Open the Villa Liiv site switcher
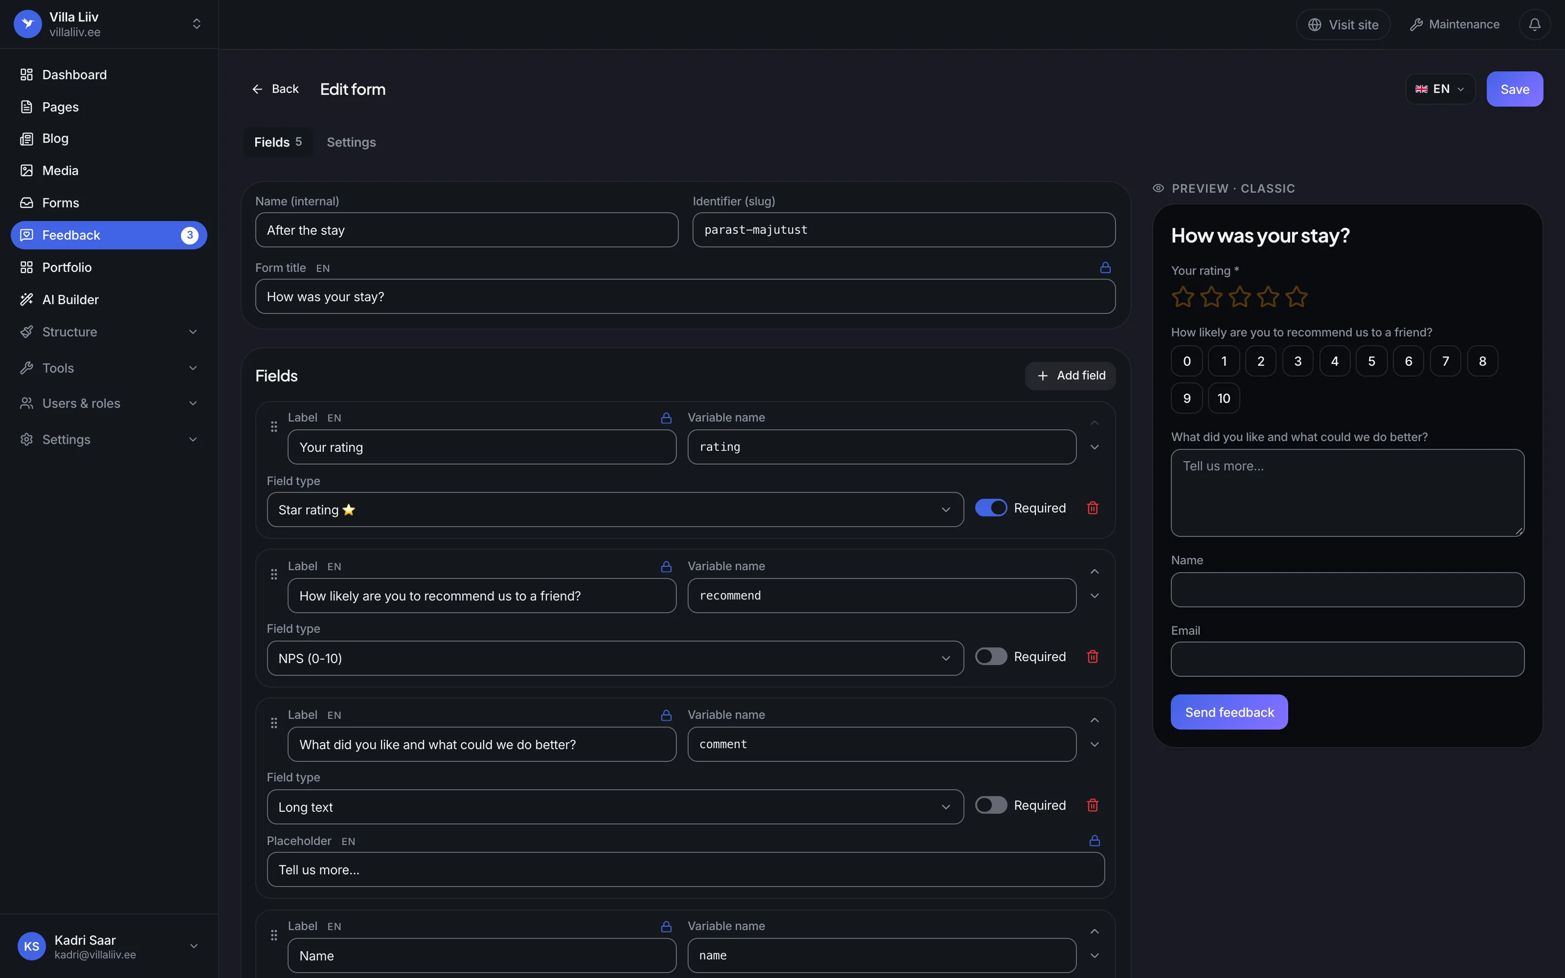 [x=109, y=24]
